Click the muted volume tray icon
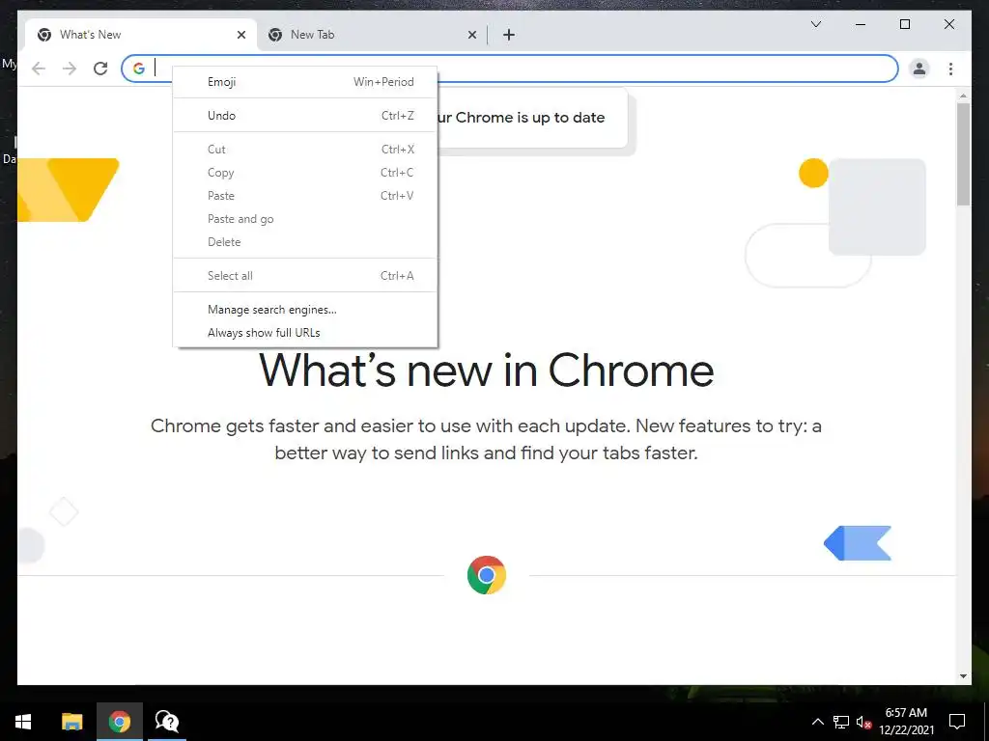 (864, 722)
